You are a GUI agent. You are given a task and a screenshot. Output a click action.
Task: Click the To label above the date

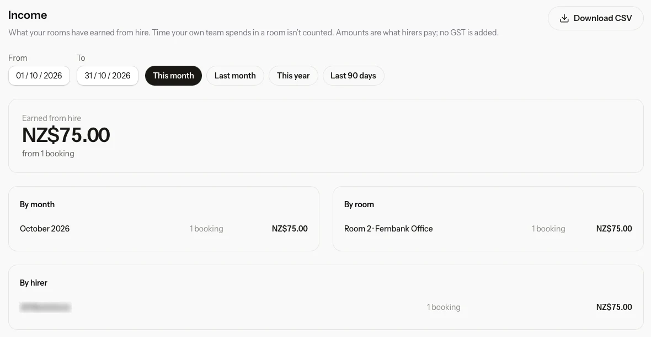[x=81, y=58]
